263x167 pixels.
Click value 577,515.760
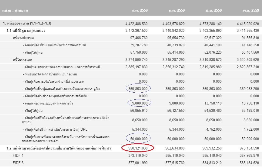(x=175, y=163)
